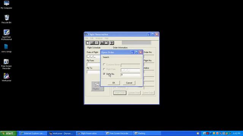Click the Report toolbar icon beside the graph
The image size is (243, 136).
point(106,43)
